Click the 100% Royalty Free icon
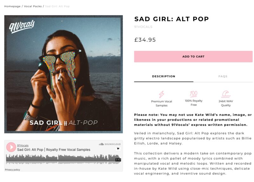 (x=194, y=94)
